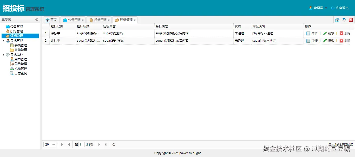Open 日志查询 tree item
The width and height of the screenshot is (355, 157).
click(x=21, y=73)
